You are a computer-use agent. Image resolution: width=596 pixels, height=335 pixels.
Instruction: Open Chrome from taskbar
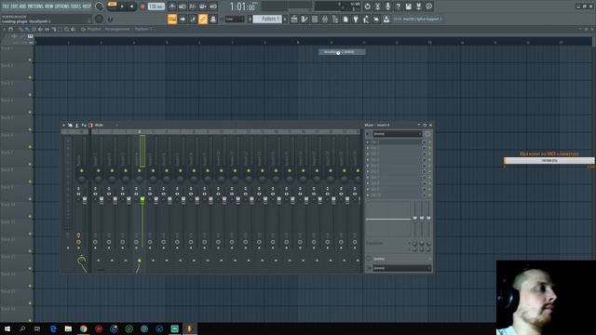(x=83, y=328)
